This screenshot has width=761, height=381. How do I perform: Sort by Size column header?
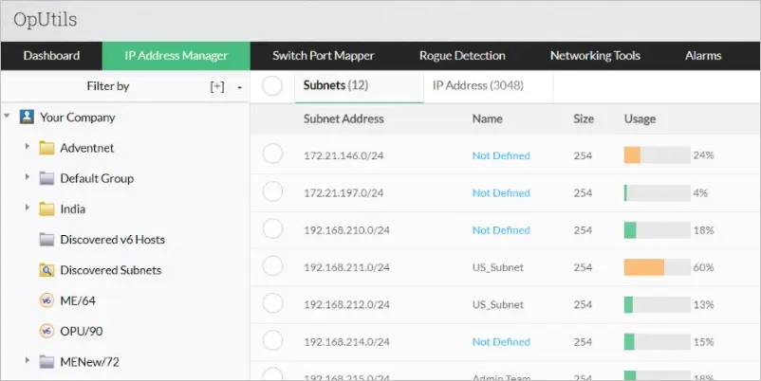[584, 118]
